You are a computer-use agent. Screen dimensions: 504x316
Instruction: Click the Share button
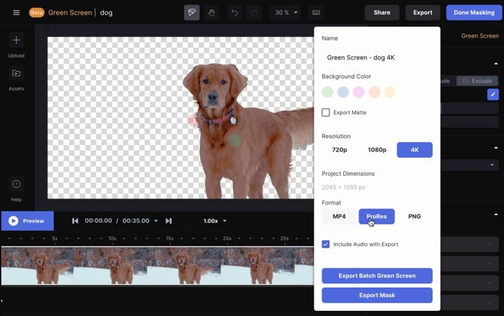382,13
